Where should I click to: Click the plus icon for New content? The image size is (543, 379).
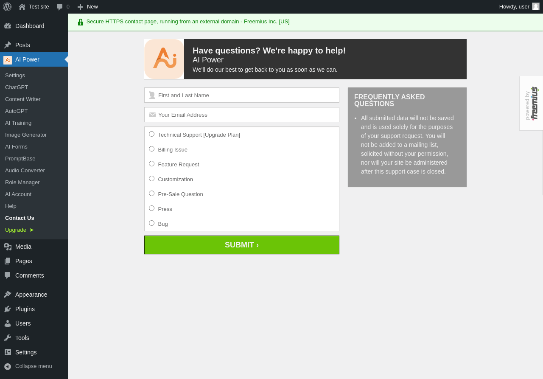(80, 7)
